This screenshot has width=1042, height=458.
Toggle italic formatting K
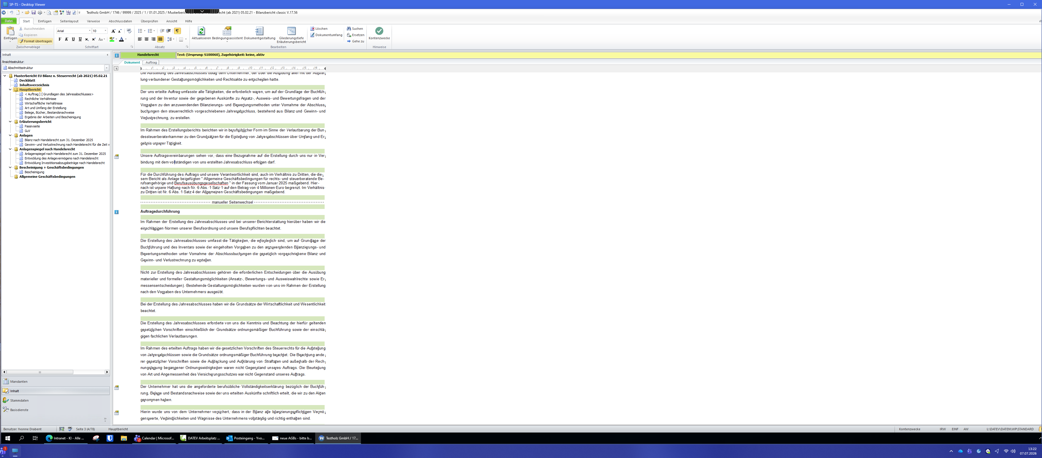[66, 39]
